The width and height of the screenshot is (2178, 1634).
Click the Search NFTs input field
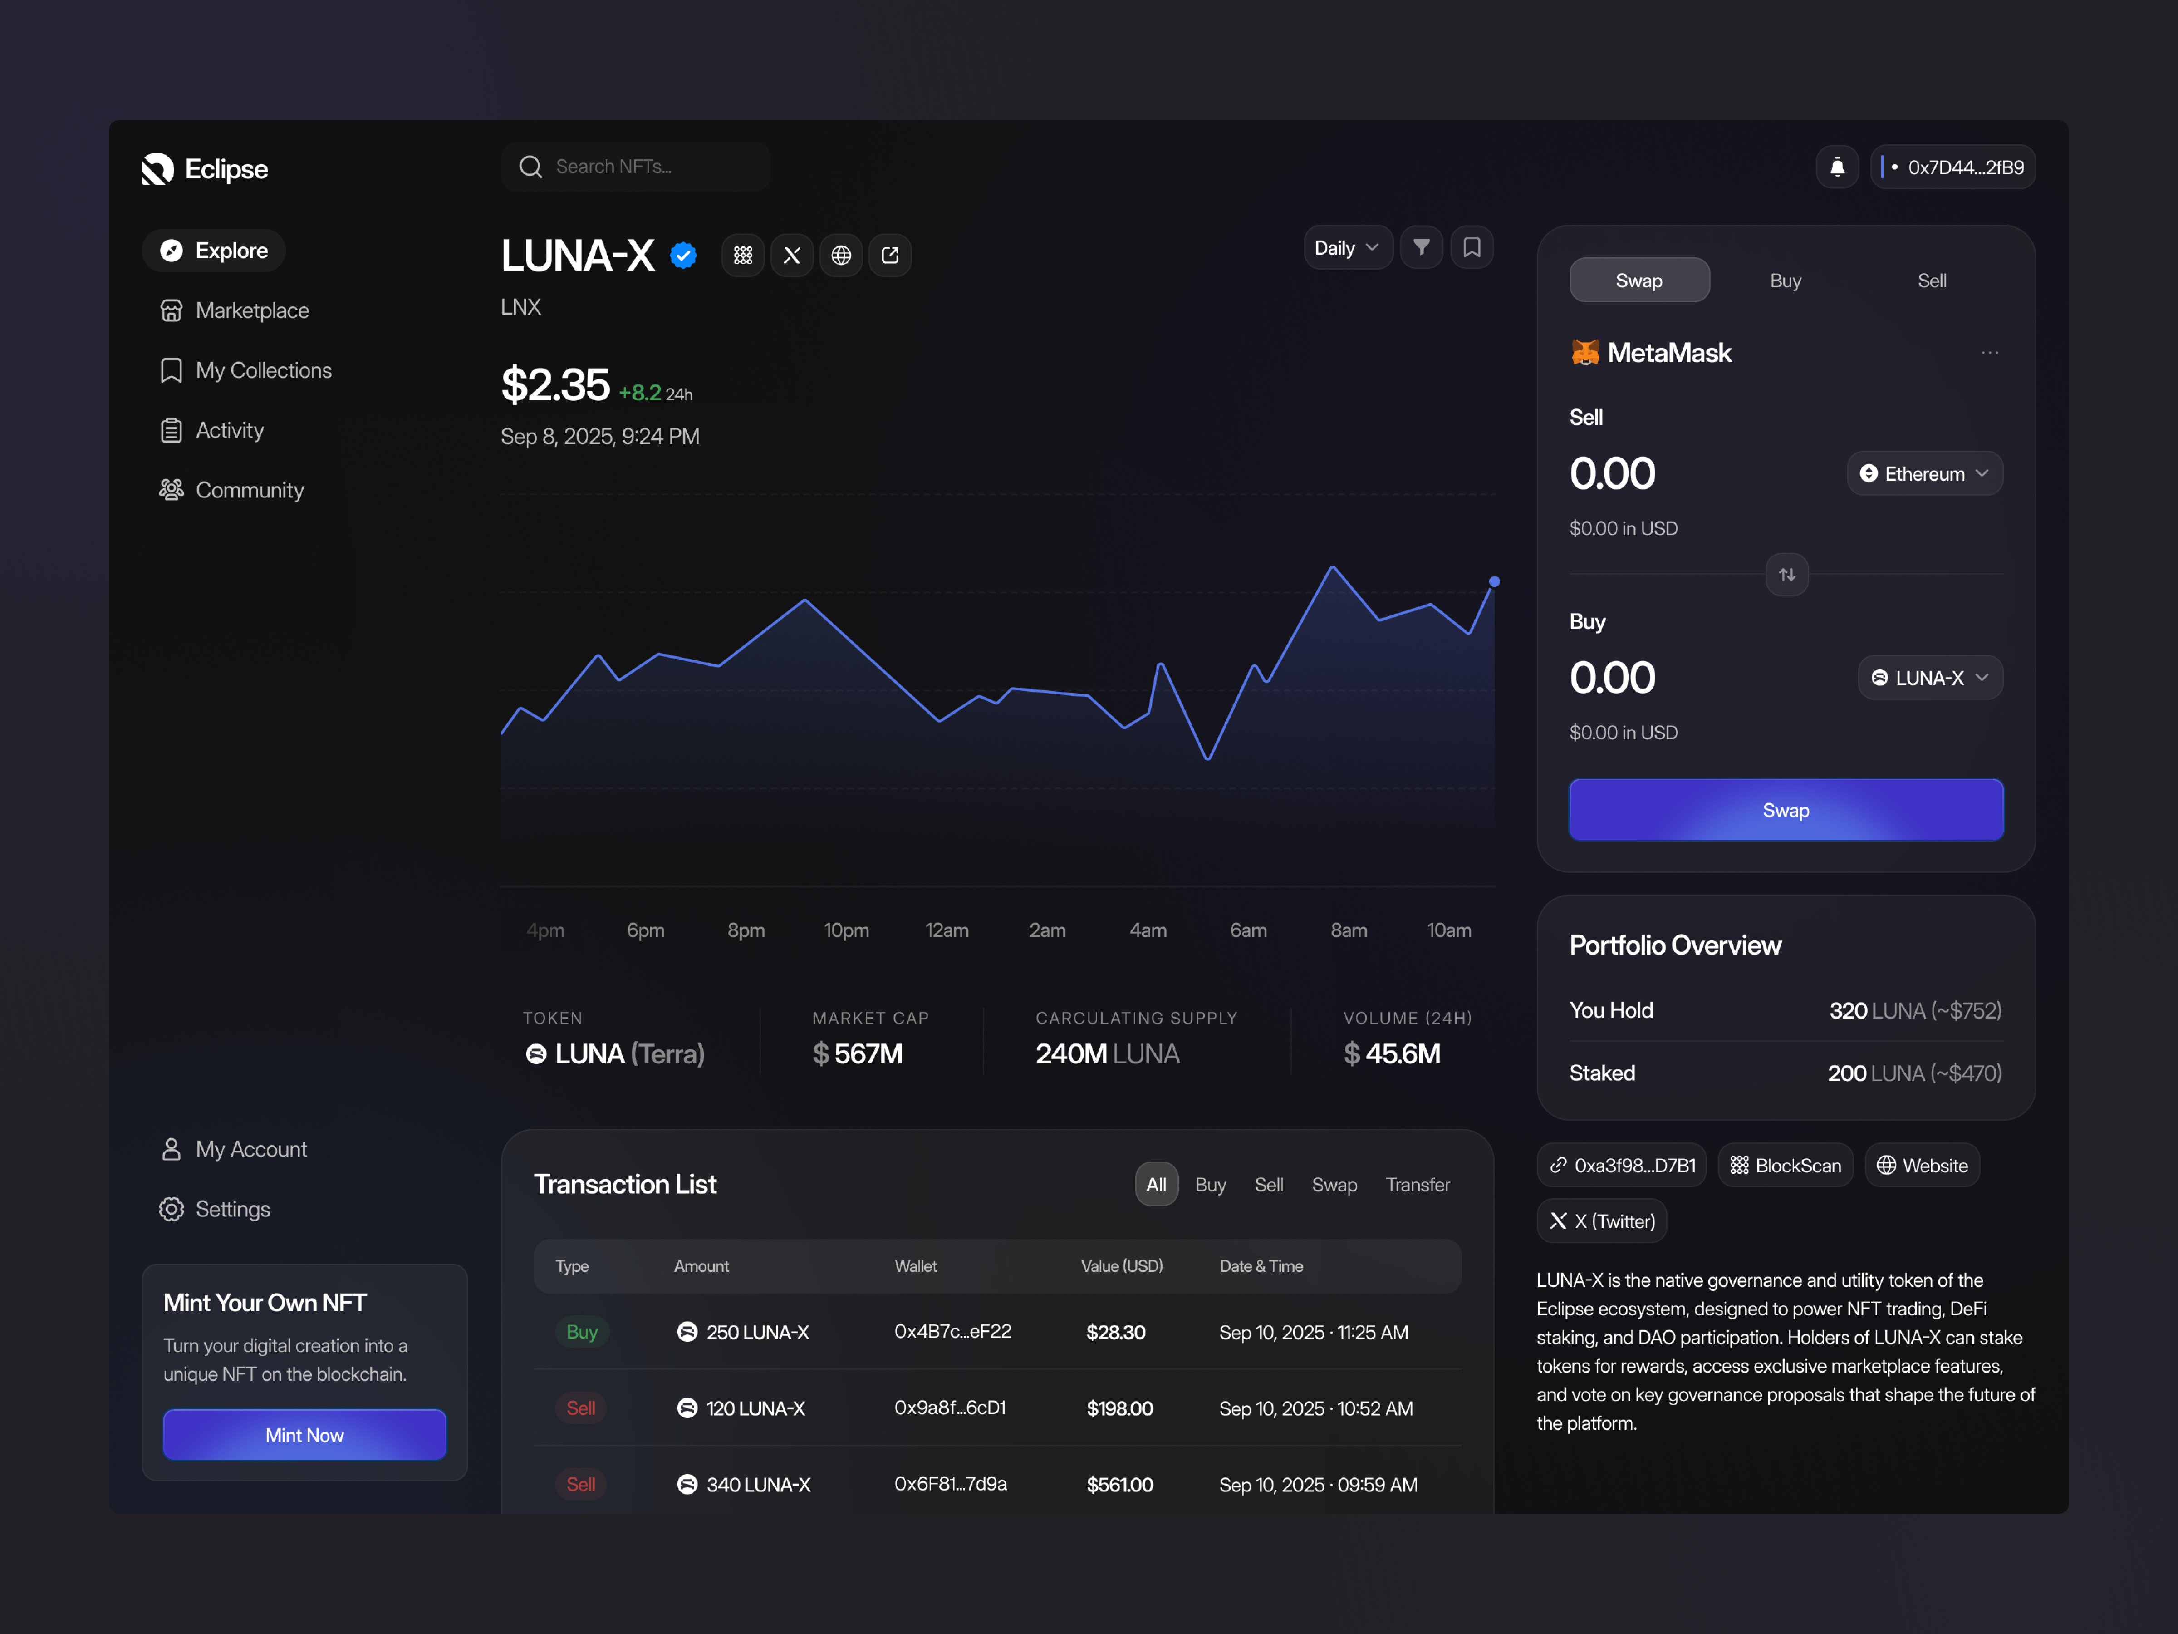[x=635, y=167]
